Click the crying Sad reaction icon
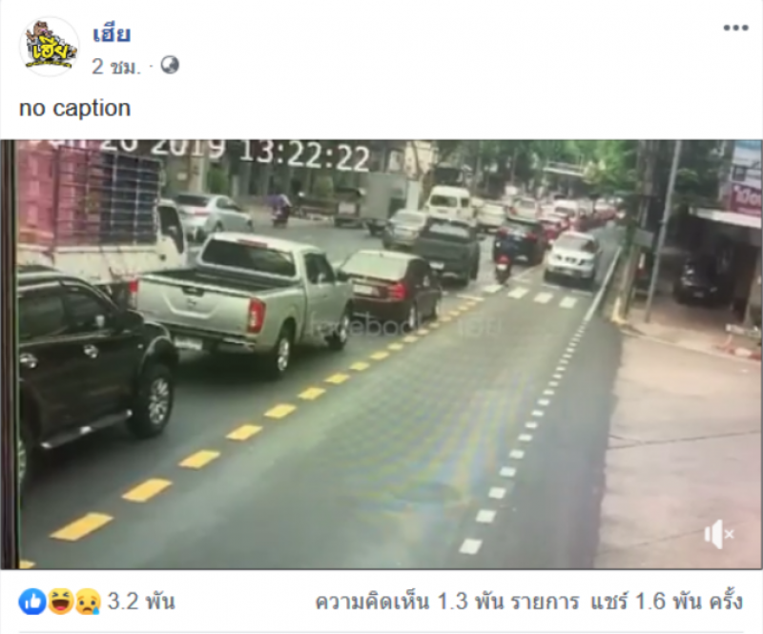763x634 pixels. click(88, 602)
